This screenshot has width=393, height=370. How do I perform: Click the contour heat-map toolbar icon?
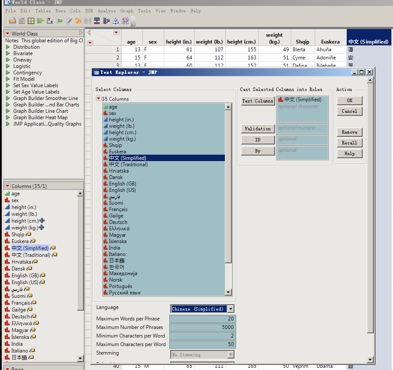click(x=78, y=21)
